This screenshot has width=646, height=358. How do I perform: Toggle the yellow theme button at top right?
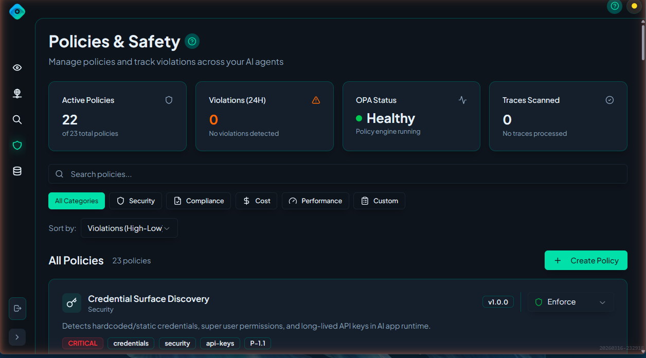634,6
